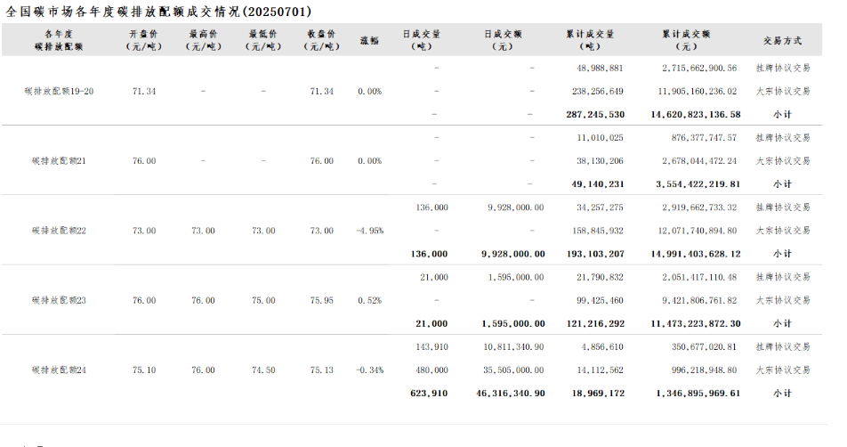
Task: Select the 0.52% change cell
Action: (x=369, y=300)
